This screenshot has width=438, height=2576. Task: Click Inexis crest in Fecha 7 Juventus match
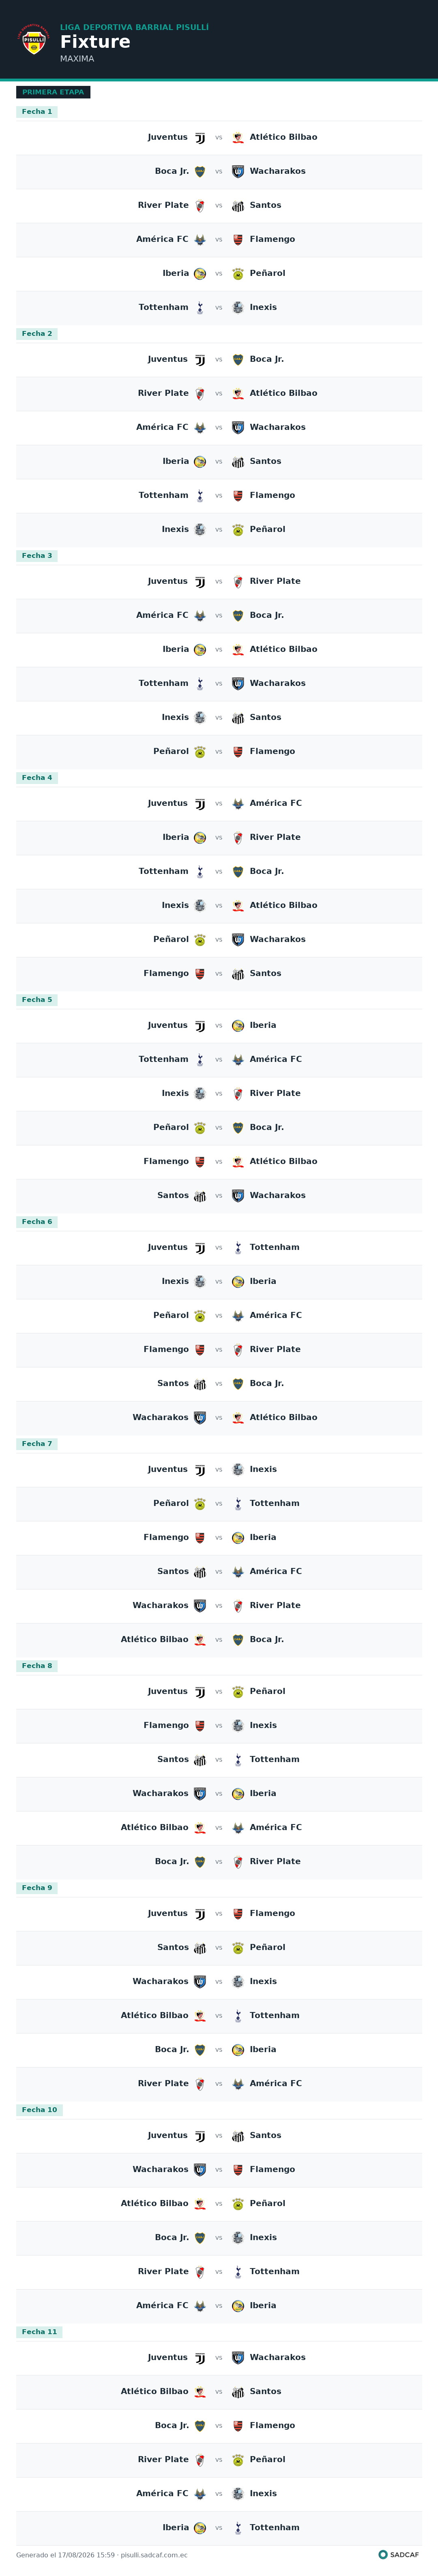point(238,1470)
